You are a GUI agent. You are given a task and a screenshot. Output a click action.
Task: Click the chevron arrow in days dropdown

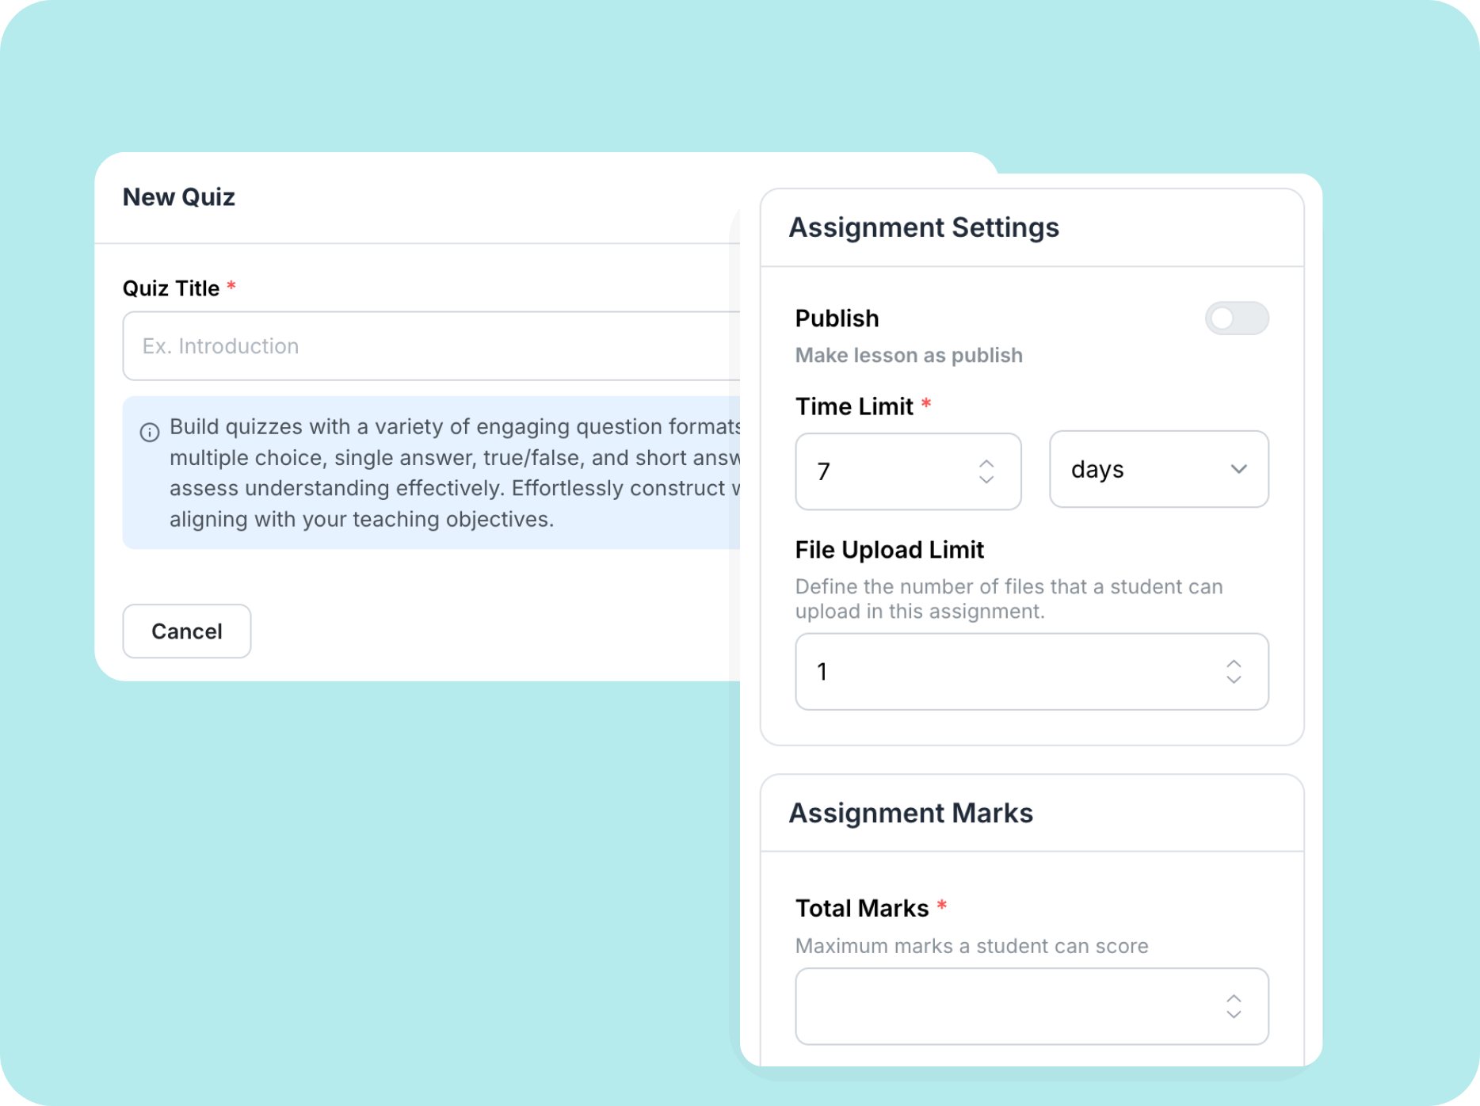pos(1239,469)
